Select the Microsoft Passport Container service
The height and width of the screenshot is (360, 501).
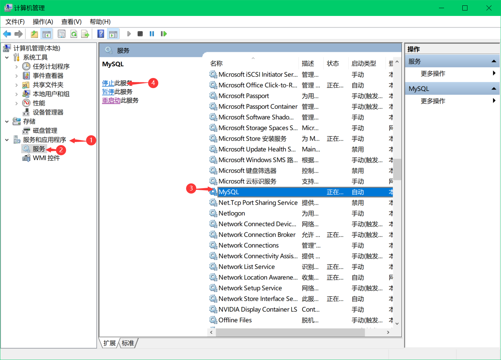tap(301, 106)
